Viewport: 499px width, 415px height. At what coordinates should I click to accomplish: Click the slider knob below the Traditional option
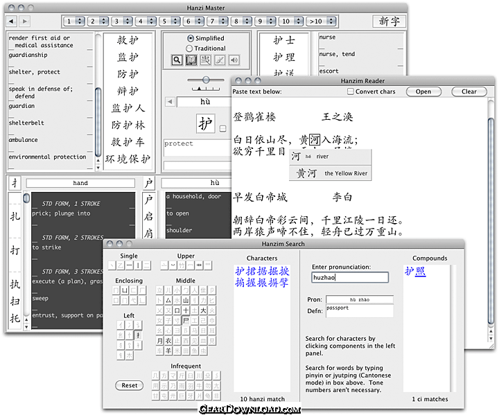tap(206, 80)
